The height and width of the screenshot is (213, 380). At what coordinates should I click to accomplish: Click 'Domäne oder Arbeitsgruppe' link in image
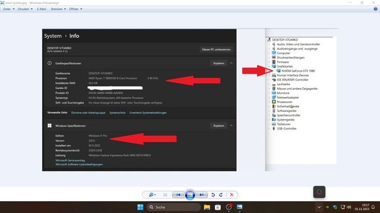pyautogui.click(x=88, y=113)
